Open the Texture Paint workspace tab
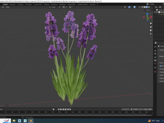 coord(38,4)
